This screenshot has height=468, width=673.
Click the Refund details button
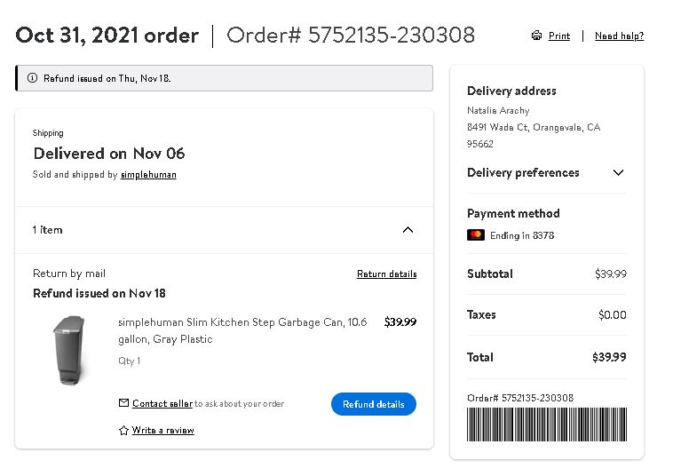point(374,404)
